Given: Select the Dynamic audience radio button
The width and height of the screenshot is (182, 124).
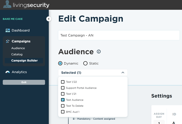Looking at the screenshot, I should coord(60,63).
